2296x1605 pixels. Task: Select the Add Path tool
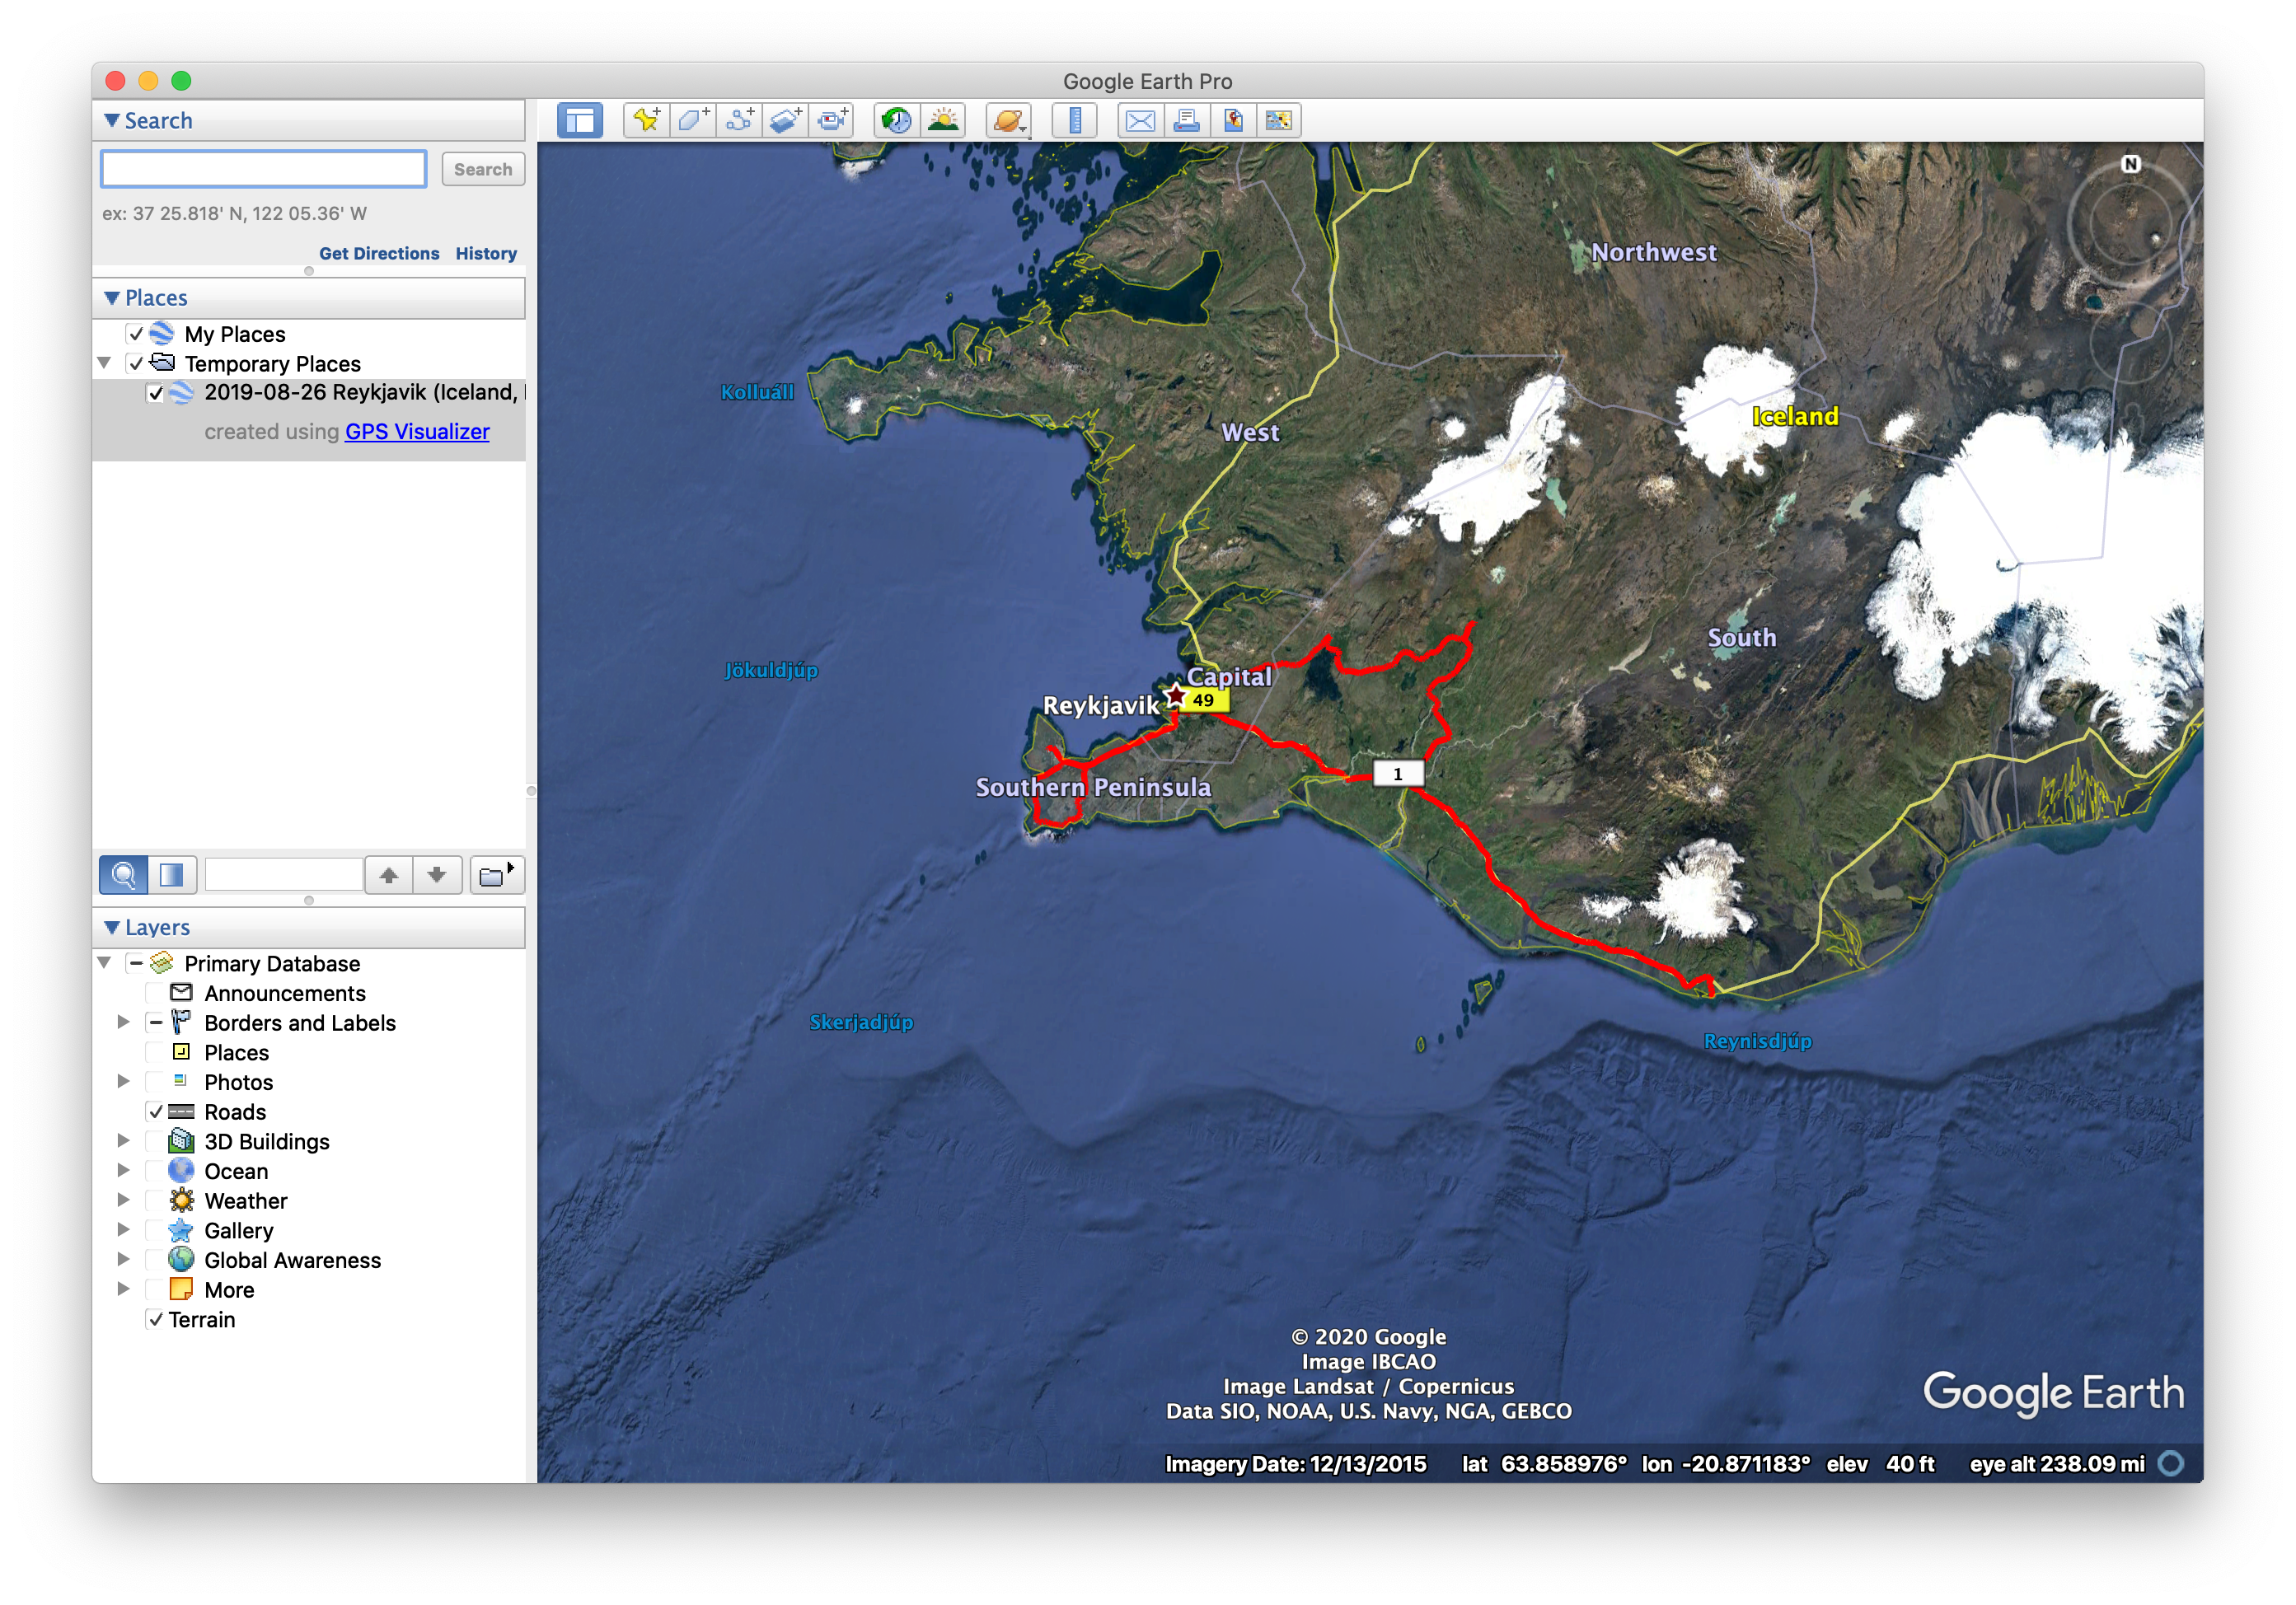pos(739,120)
